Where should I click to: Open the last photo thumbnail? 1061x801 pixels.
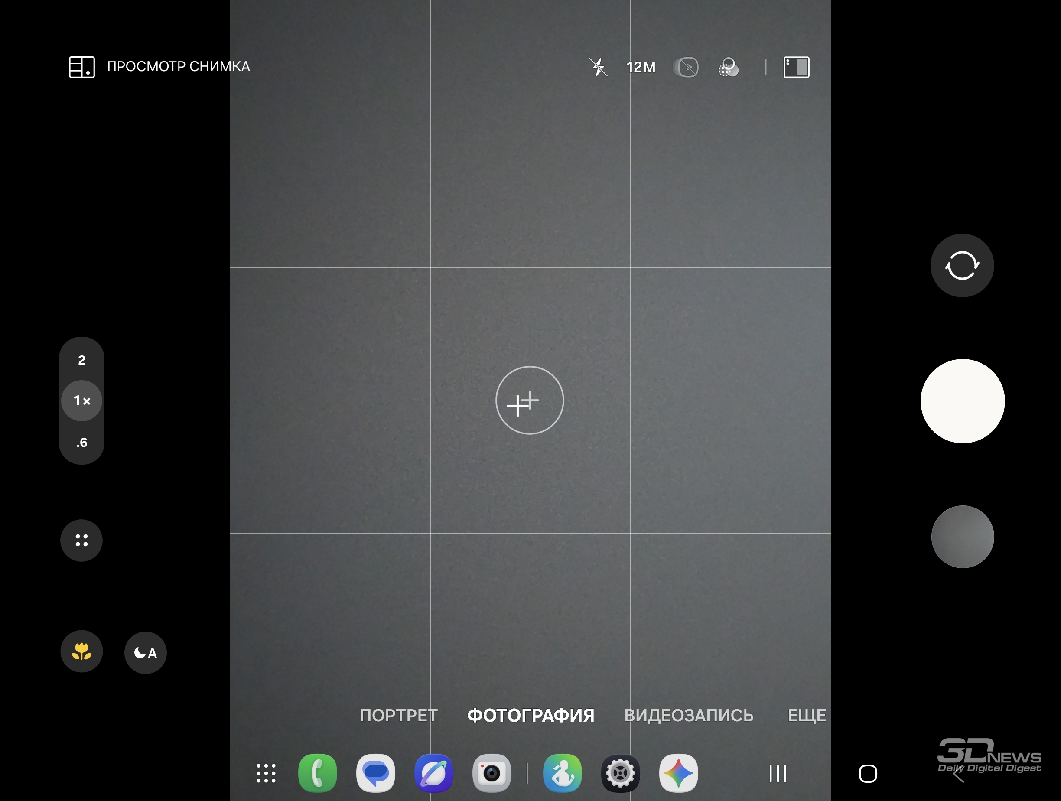coord(962,537)
